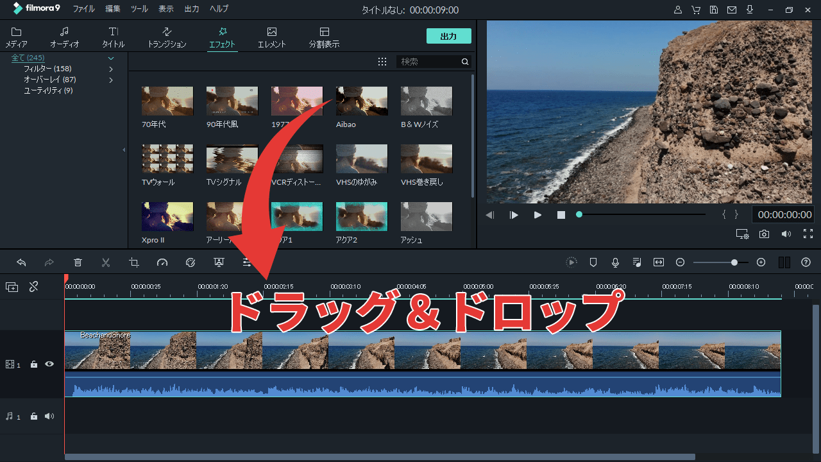Add a new track icon
This screenshot has height=462, width=821.
tap(12, 287)
